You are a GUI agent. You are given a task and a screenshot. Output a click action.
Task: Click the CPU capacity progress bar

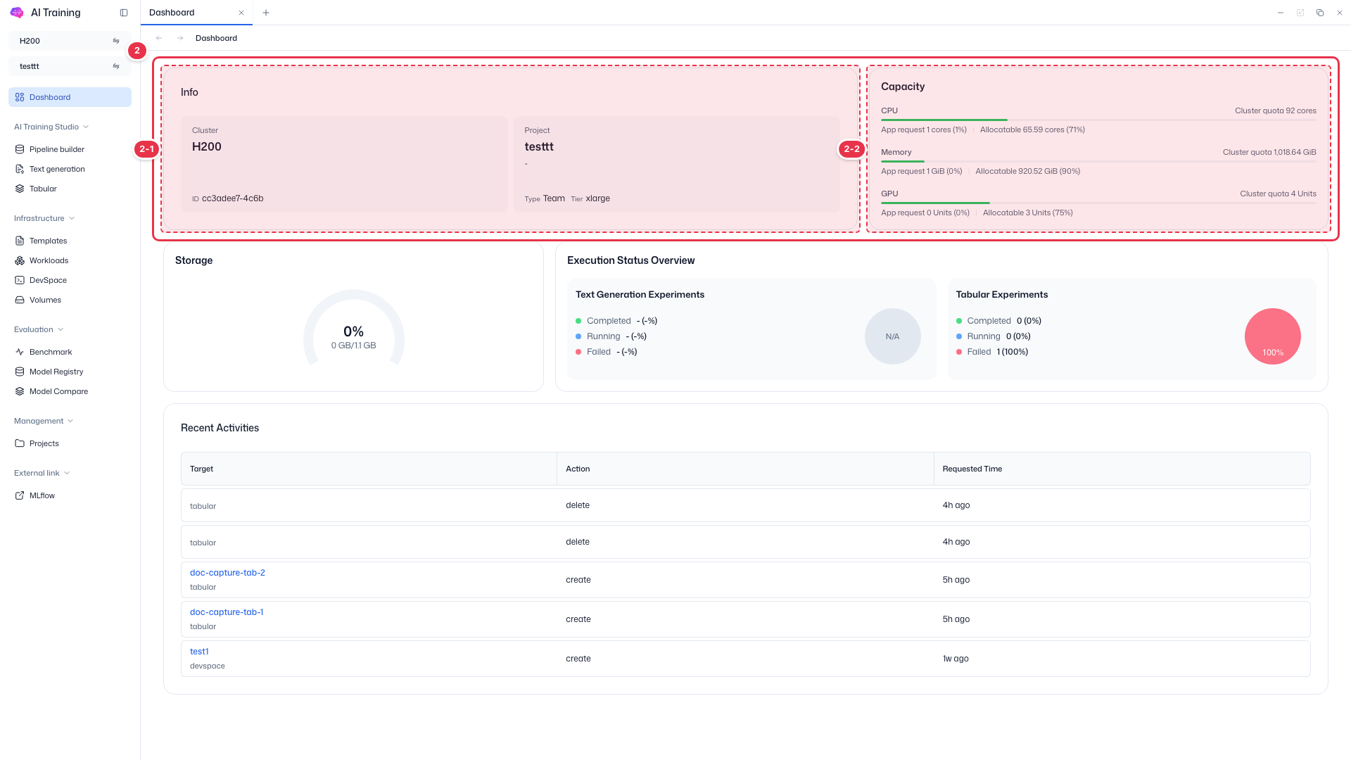coord(1098,120)
